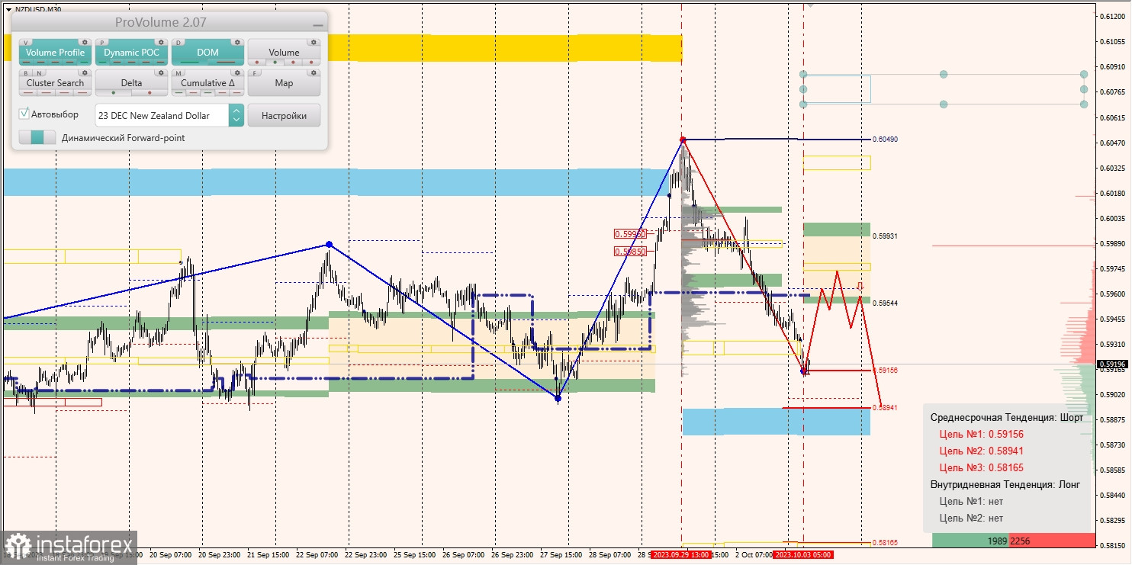Click Цель №3: 0.58165 in info box
1132x565 pixels.
(982, 467)
